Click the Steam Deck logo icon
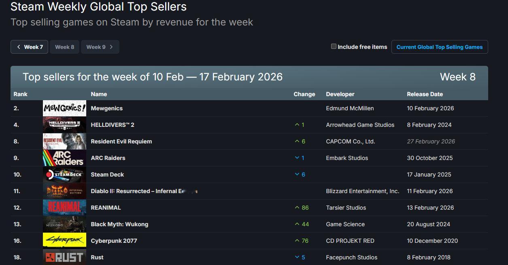 point(64,175)
